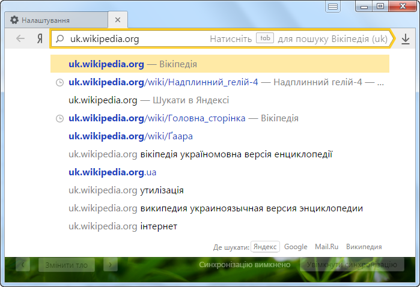This screenshot has height=287, width=420.
Task: Choose Google as search engine
Action: click(296, 247)
